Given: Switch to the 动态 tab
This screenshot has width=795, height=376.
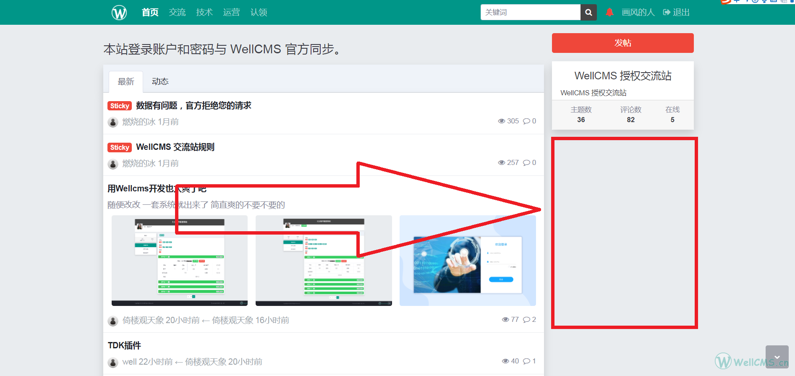Looking at the screenshot, I should point(160,81).
